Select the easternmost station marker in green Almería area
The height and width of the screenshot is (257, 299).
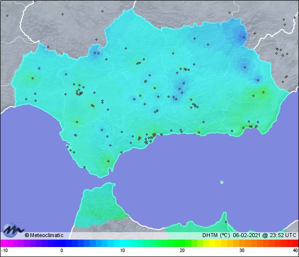click(263, 92)
